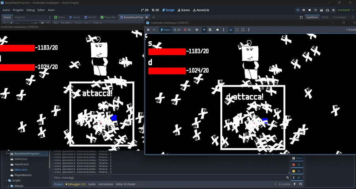The width and height of the screenshot is (356, 189).
Task: Switch to the 2D workspace
Action: click(x=145, y=10)
